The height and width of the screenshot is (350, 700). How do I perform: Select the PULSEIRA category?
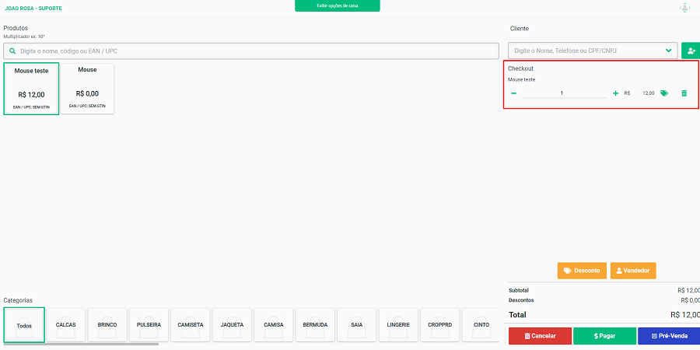149,325
